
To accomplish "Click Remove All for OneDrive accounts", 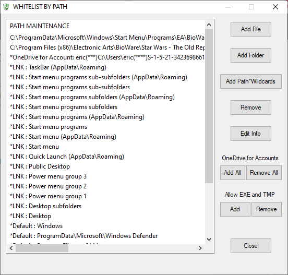I will (264, 173).
